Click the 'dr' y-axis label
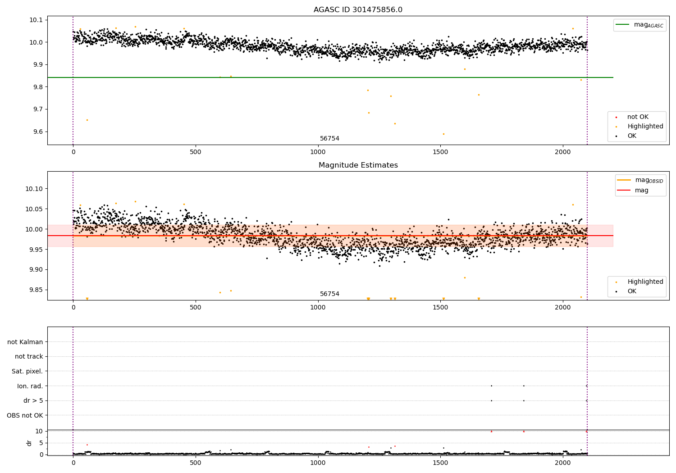 point(29,443)
